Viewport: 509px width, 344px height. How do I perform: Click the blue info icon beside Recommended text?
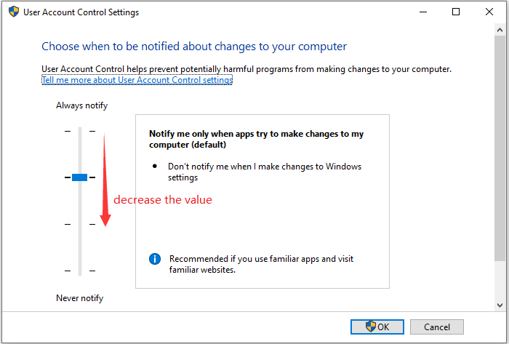155,259
